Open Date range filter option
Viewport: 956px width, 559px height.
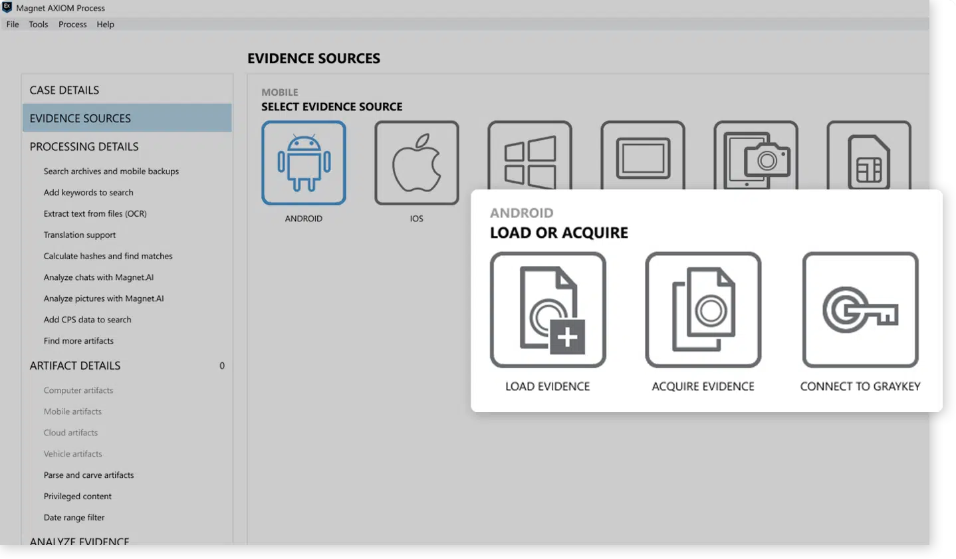pyautogui.click(x=74, y=518)
